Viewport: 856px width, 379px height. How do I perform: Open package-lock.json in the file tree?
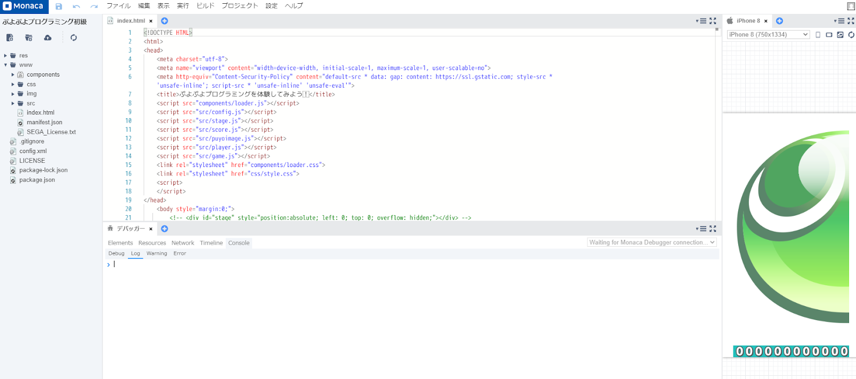point(43,170)
